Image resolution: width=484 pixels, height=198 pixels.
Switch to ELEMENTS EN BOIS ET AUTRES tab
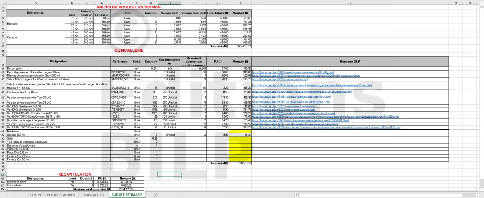pos(52,195)
